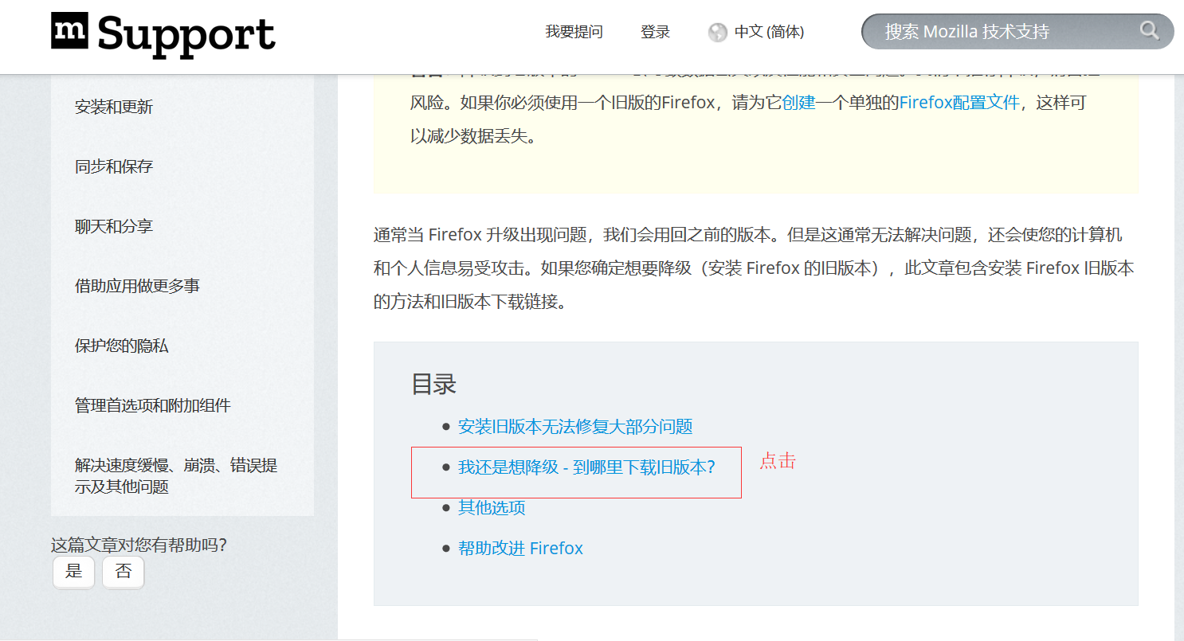Open the Firefox配置文件 link
This screenshot has height=641, width=1184.
959,102
